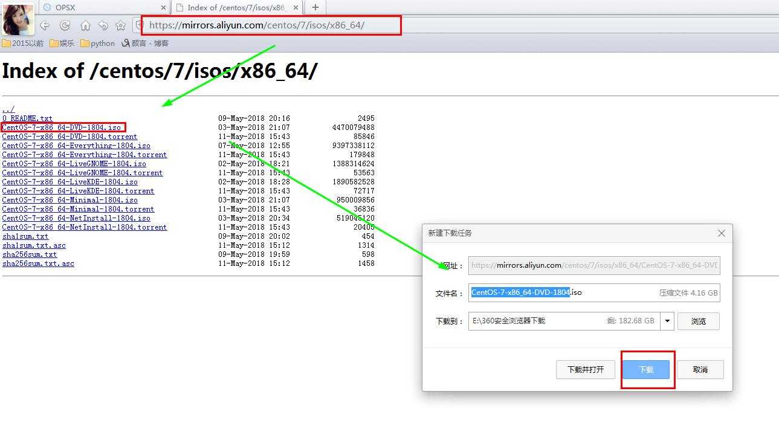The image size is (779, 446).
Task: Click the Index of /centos/7/isos/x86_64/ heading
Action: (160, 71)
